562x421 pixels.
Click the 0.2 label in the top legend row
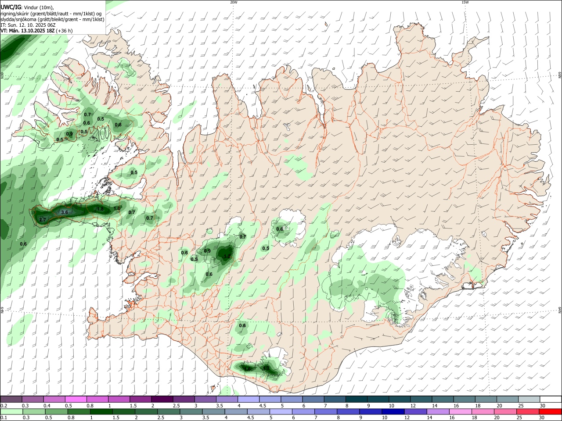(x=4, y=406)
